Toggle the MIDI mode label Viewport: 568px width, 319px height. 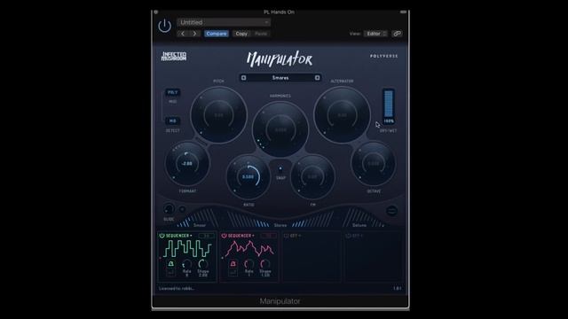(x=173, y=102)
